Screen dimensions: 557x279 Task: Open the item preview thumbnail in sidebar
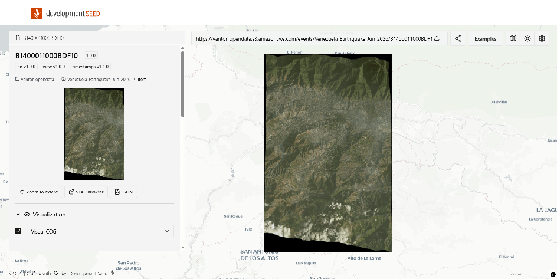click(94, 134)
